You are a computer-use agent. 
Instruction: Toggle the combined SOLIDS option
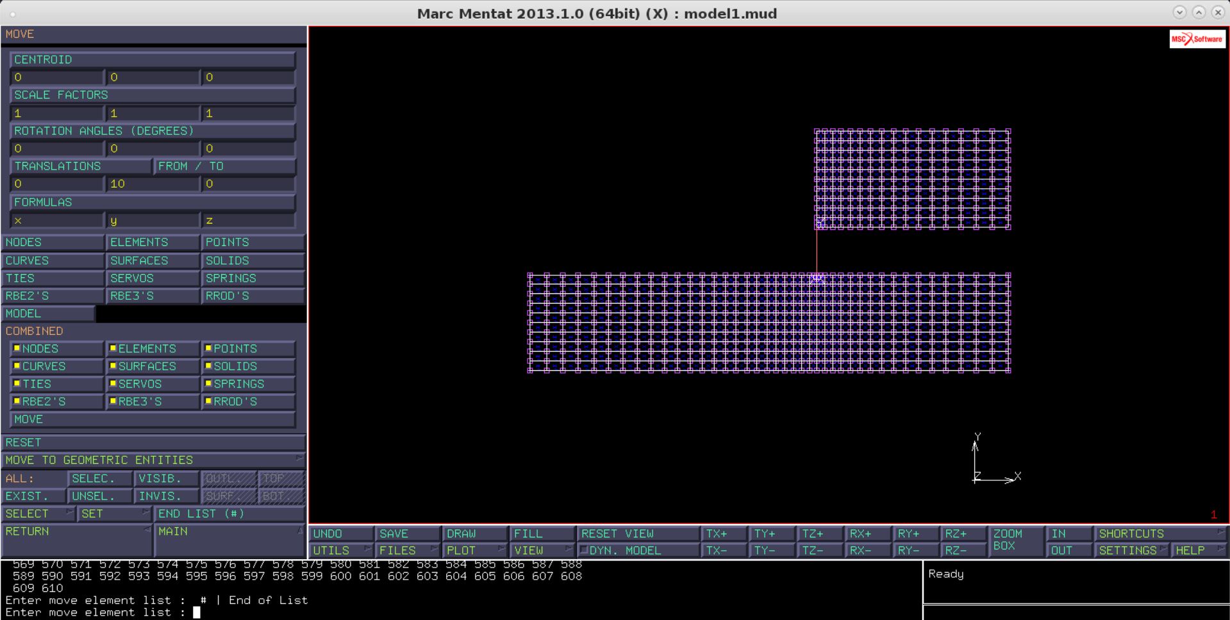248,366
